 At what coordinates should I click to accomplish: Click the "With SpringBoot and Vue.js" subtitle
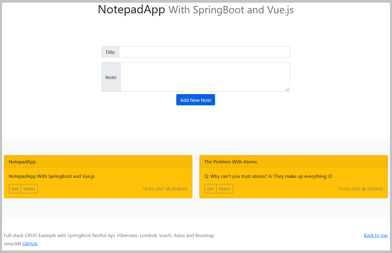[x=231, y=10]
